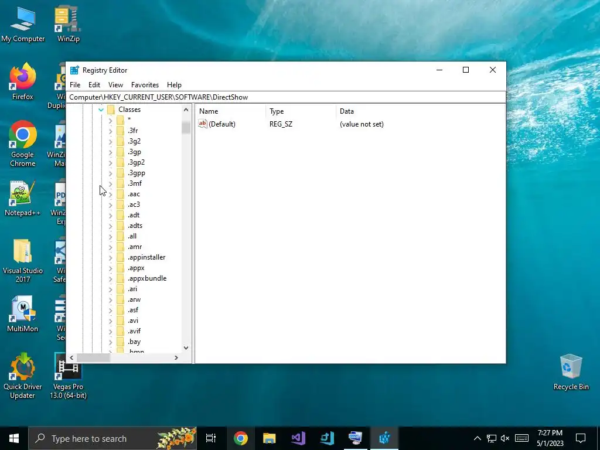Open the Edit menu

(x=94, y=85)
